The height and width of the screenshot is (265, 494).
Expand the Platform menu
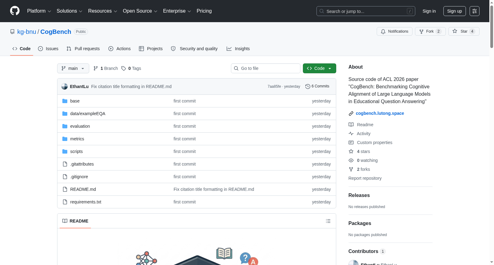click(39, 11)
